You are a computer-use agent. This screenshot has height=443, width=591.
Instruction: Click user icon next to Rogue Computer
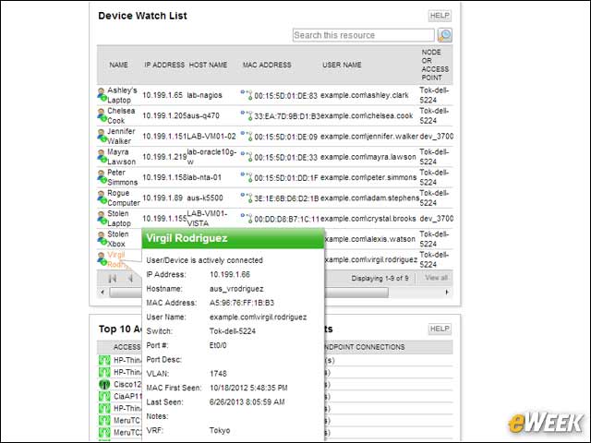click(102, 198)
